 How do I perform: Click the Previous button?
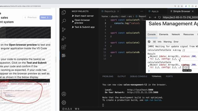[31, 18]
